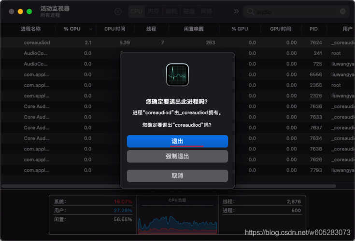Switch to the CPU tab

coord(137,11)
